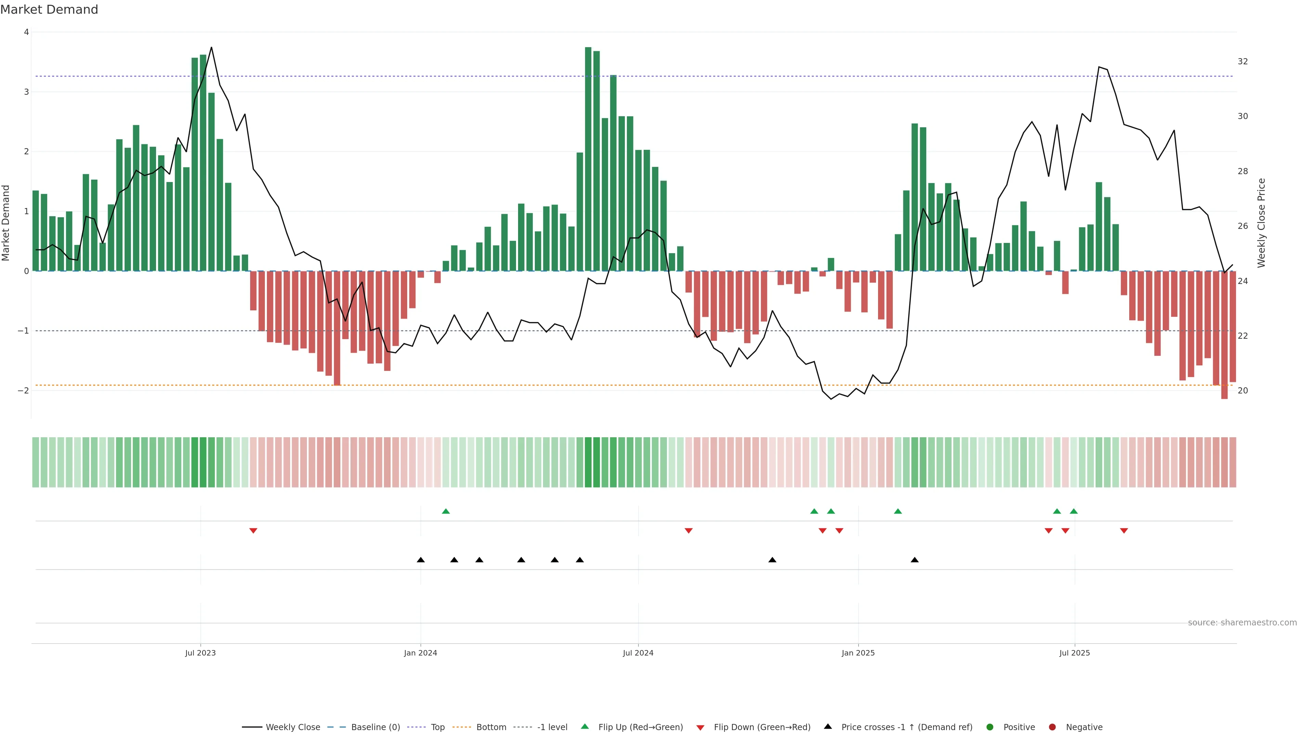Image resolution: width=1314 pixels, height=739 pixels.
Task: Click the last black triangle marker after Jan 2025
Action: [x=915, y=560]
